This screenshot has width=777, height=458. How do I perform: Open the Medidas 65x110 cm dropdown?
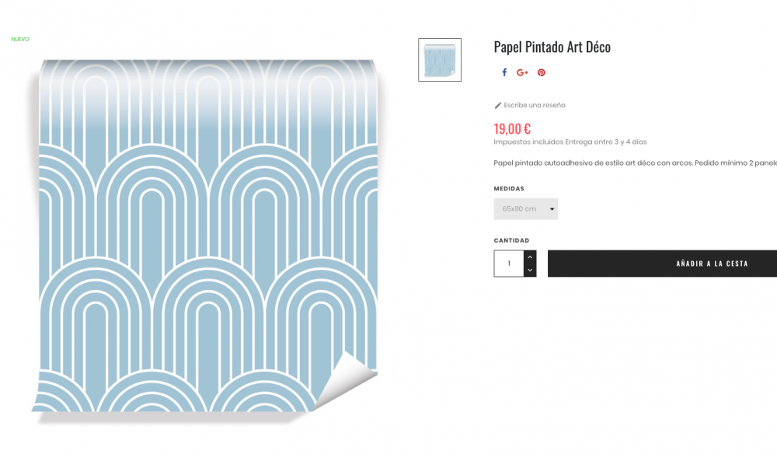pos(526,209)
